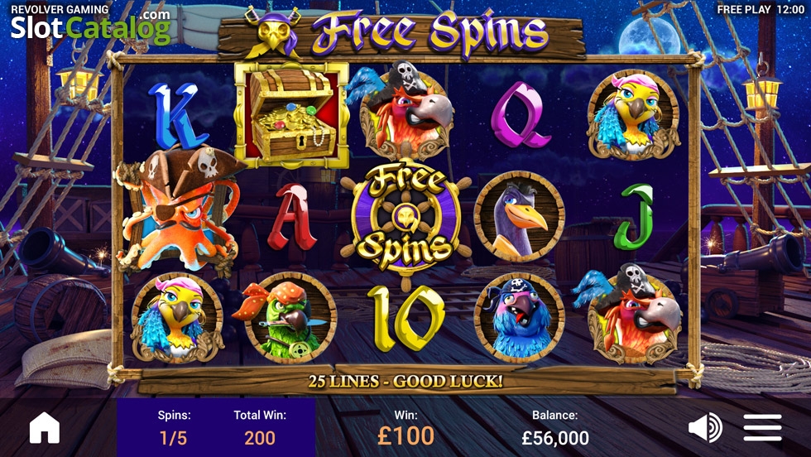
Task: Click the 25 Lines Good Luck banner
Action: (x=406, y=382)
